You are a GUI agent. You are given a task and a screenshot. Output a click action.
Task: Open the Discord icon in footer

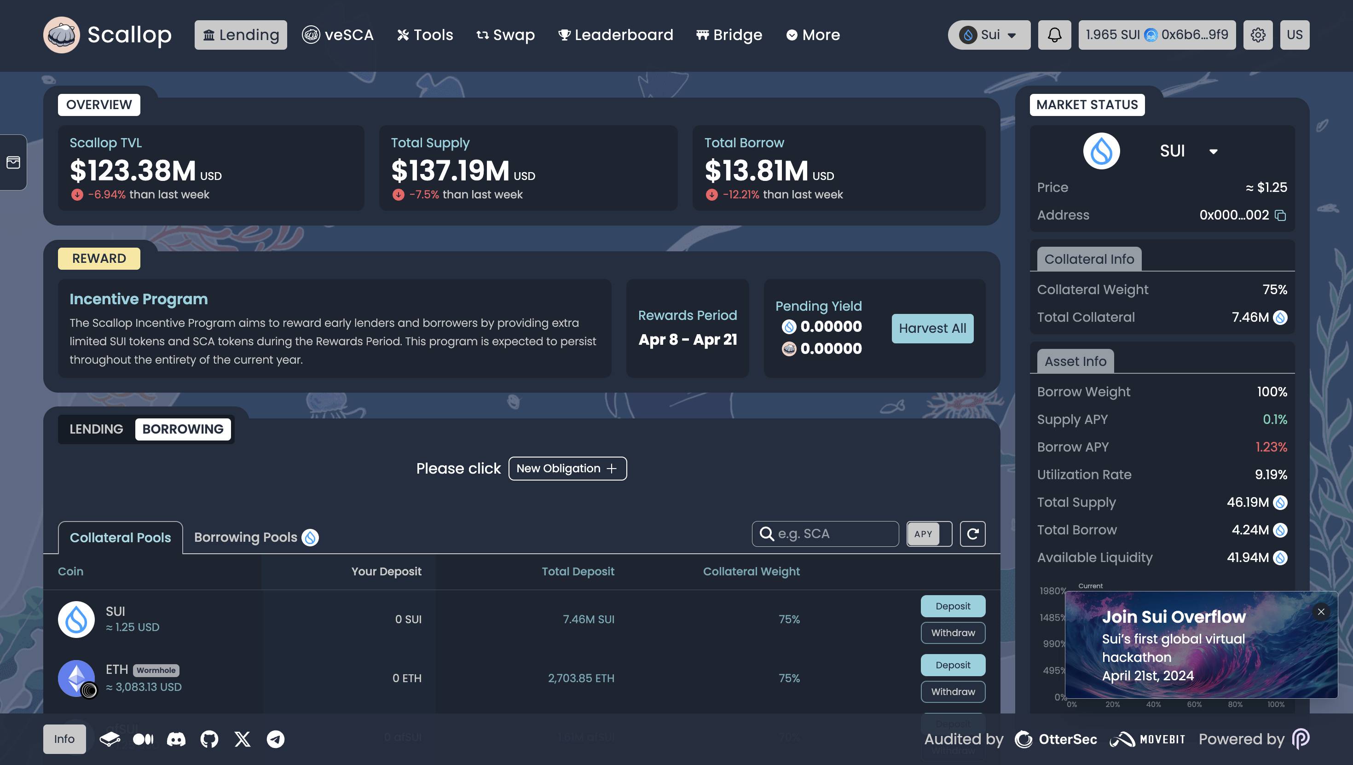pos(176,739)
